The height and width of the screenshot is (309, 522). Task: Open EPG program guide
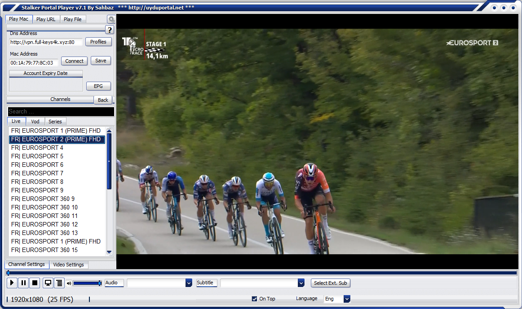98,86
